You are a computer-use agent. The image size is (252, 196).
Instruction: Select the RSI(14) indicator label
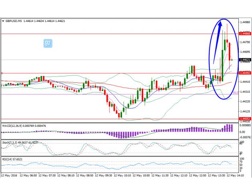point(8,159)
